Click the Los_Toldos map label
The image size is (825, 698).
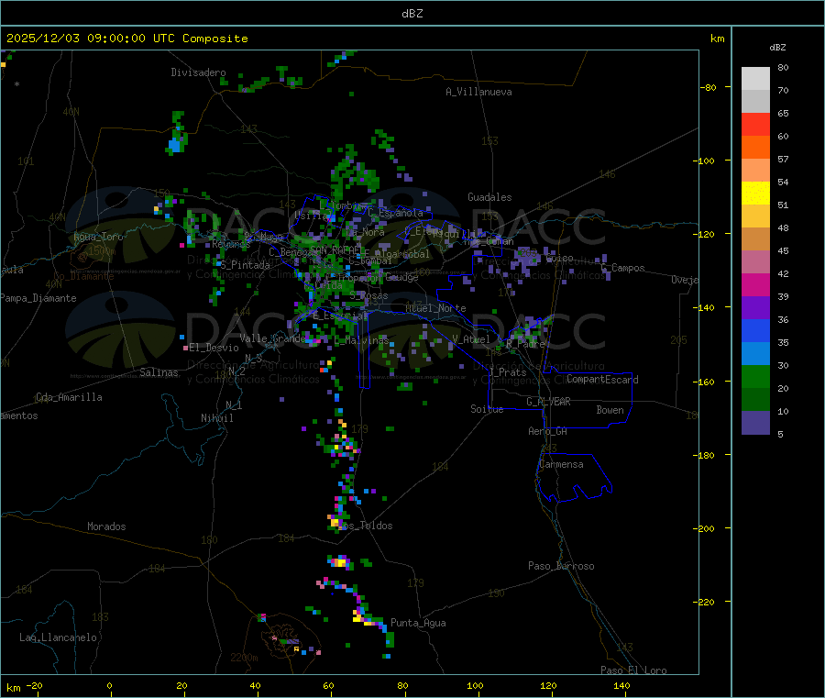click(365, 526)
